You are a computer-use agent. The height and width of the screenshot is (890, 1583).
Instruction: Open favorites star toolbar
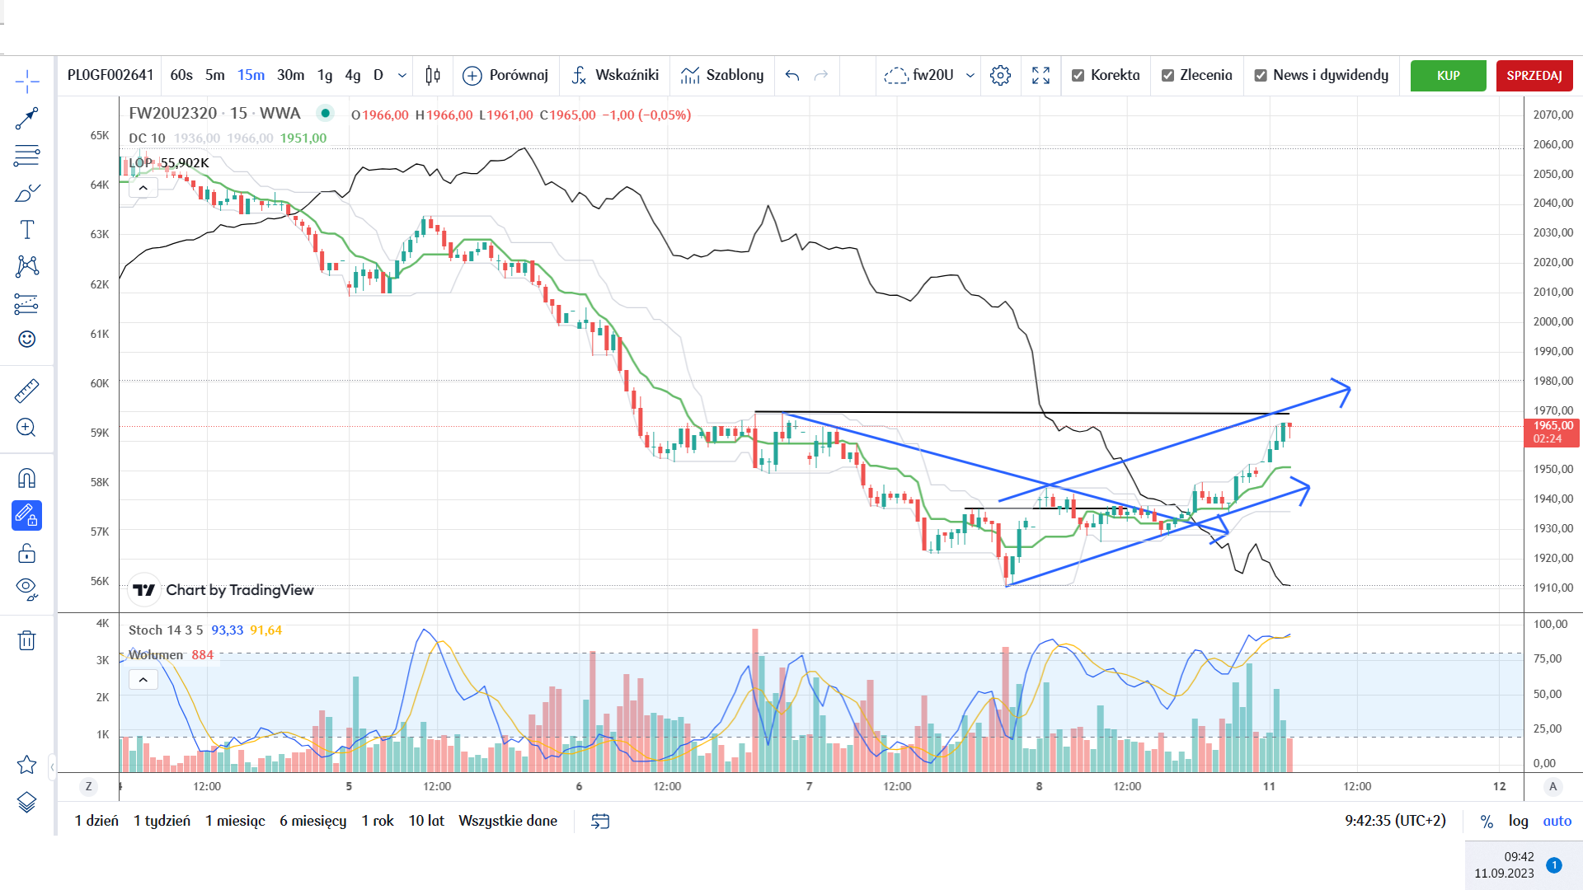[x=27, y=765]
